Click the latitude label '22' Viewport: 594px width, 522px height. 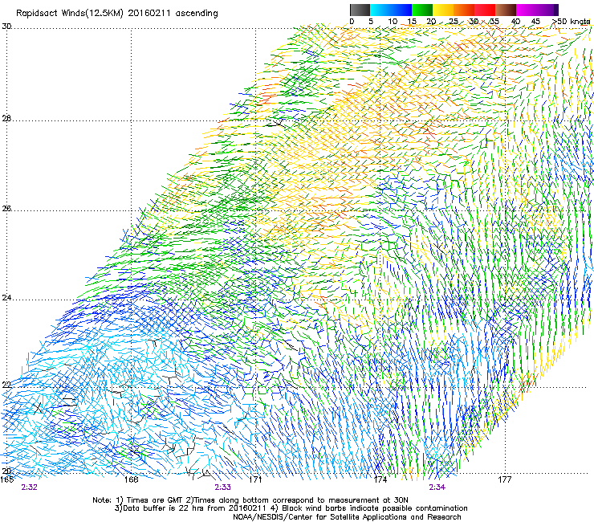pos(6,385)
